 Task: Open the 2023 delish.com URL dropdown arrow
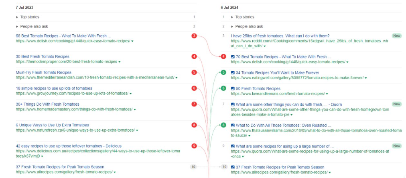tap(132, 41)
